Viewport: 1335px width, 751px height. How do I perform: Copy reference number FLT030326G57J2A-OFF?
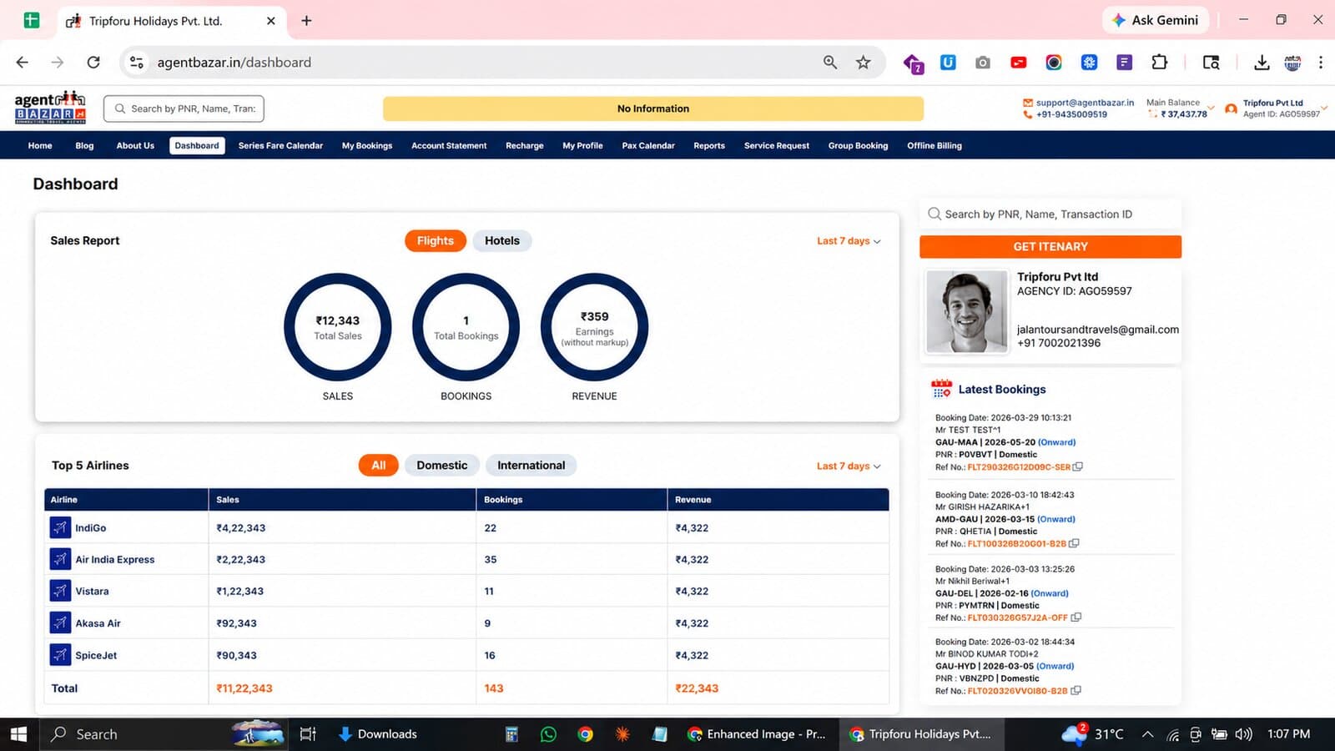tap(1076, 617)
